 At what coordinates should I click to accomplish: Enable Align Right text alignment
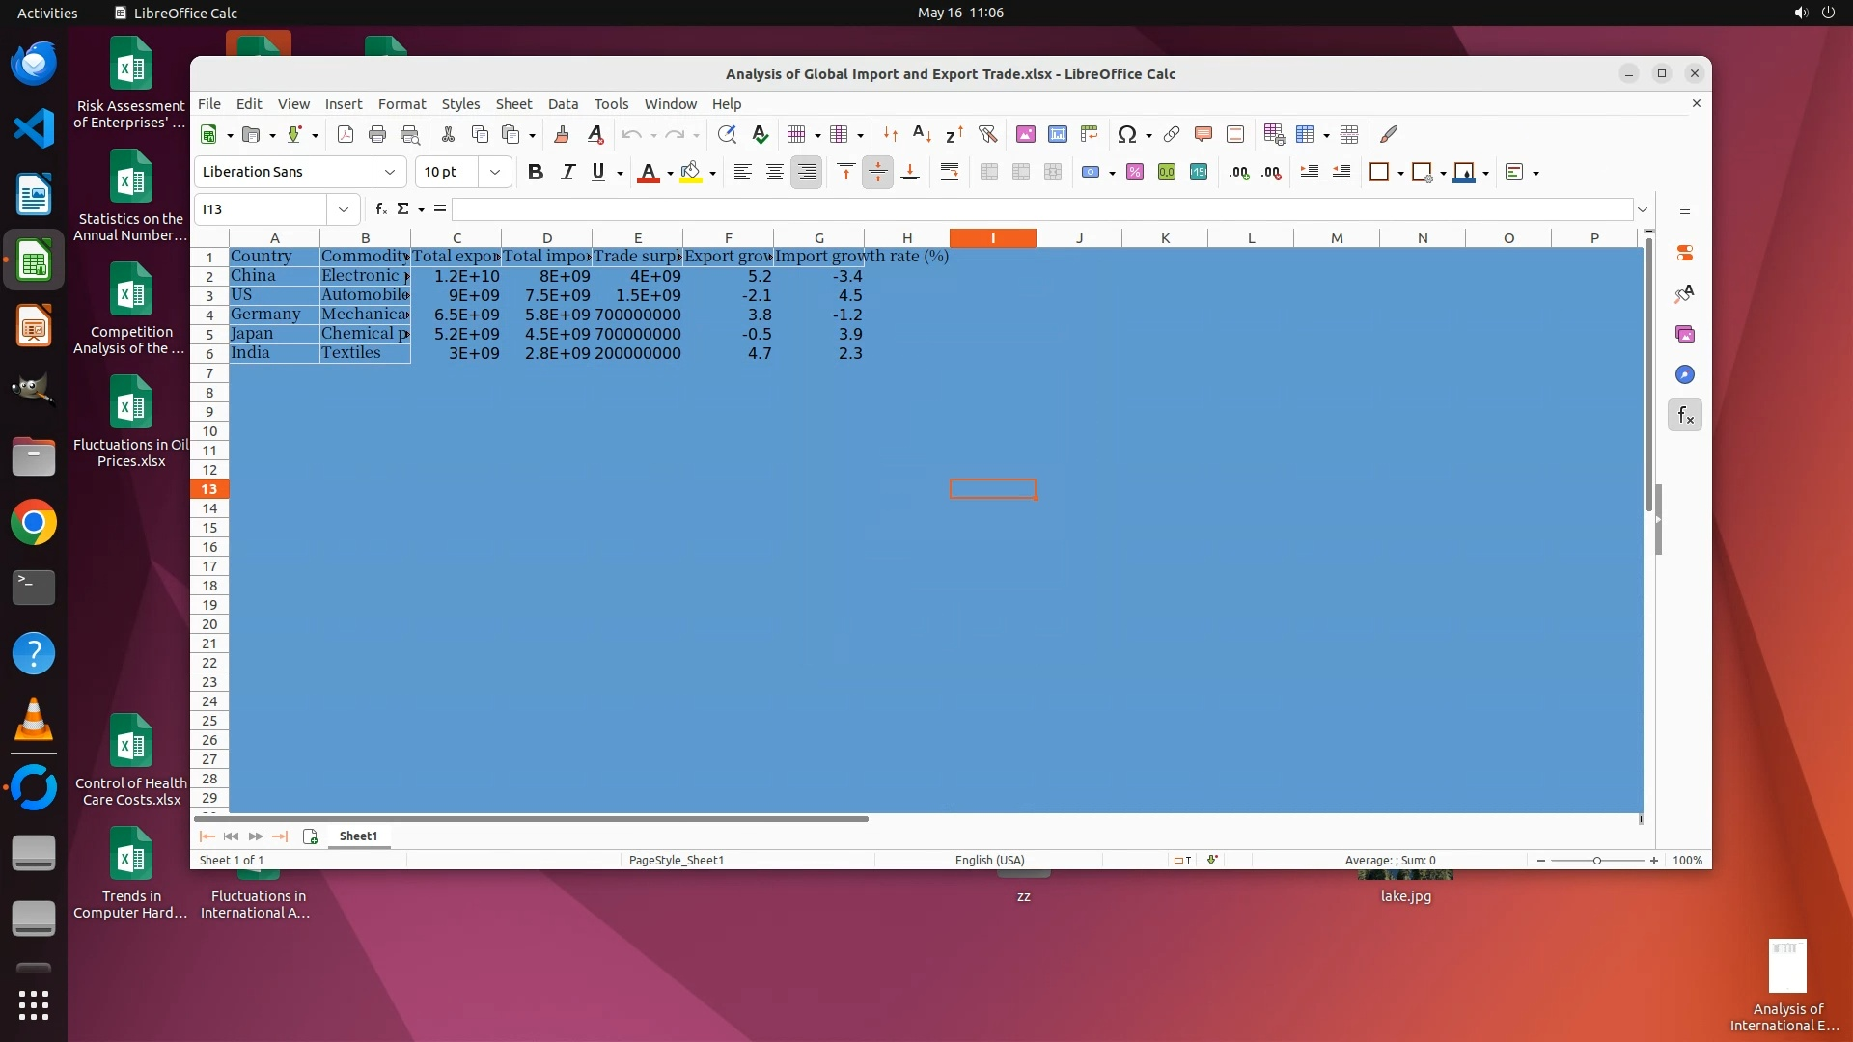[807, 173]
